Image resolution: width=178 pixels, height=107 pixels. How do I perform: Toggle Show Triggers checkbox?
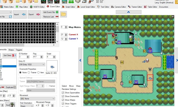pos(63,104)
